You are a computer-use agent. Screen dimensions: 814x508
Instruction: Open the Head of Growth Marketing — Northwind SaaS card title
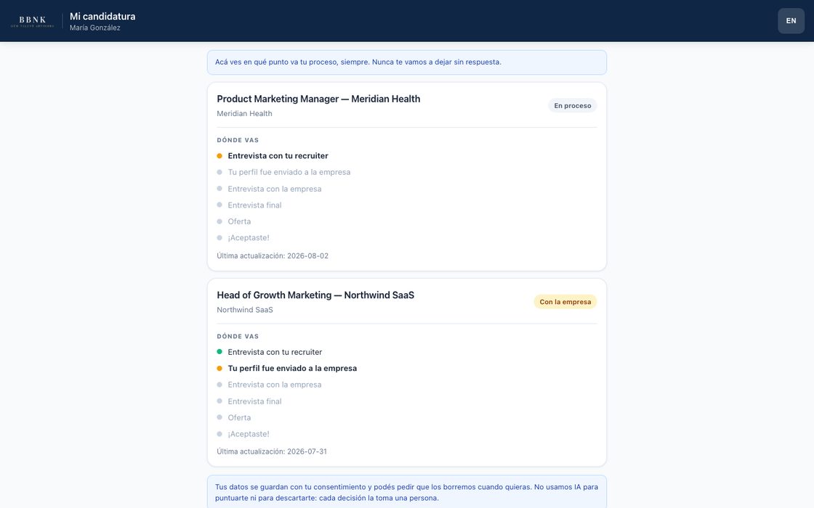pos(315,295)
